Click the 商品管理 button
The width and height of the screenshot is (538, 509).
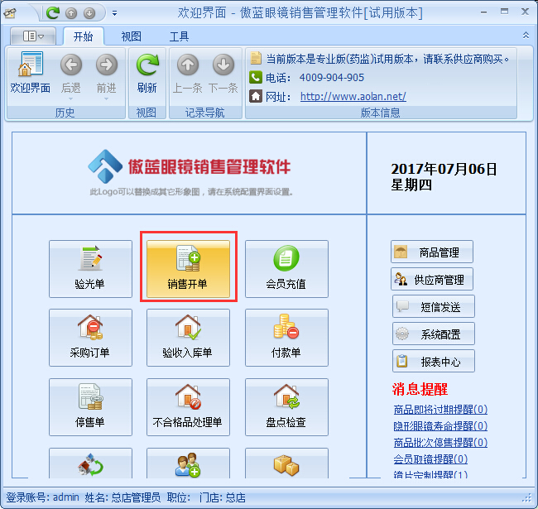point(433,252)
